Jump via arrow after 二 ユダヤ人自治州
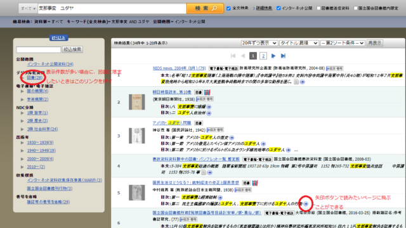The width and height of the screenshot is (406, 228). click(209, 113)
